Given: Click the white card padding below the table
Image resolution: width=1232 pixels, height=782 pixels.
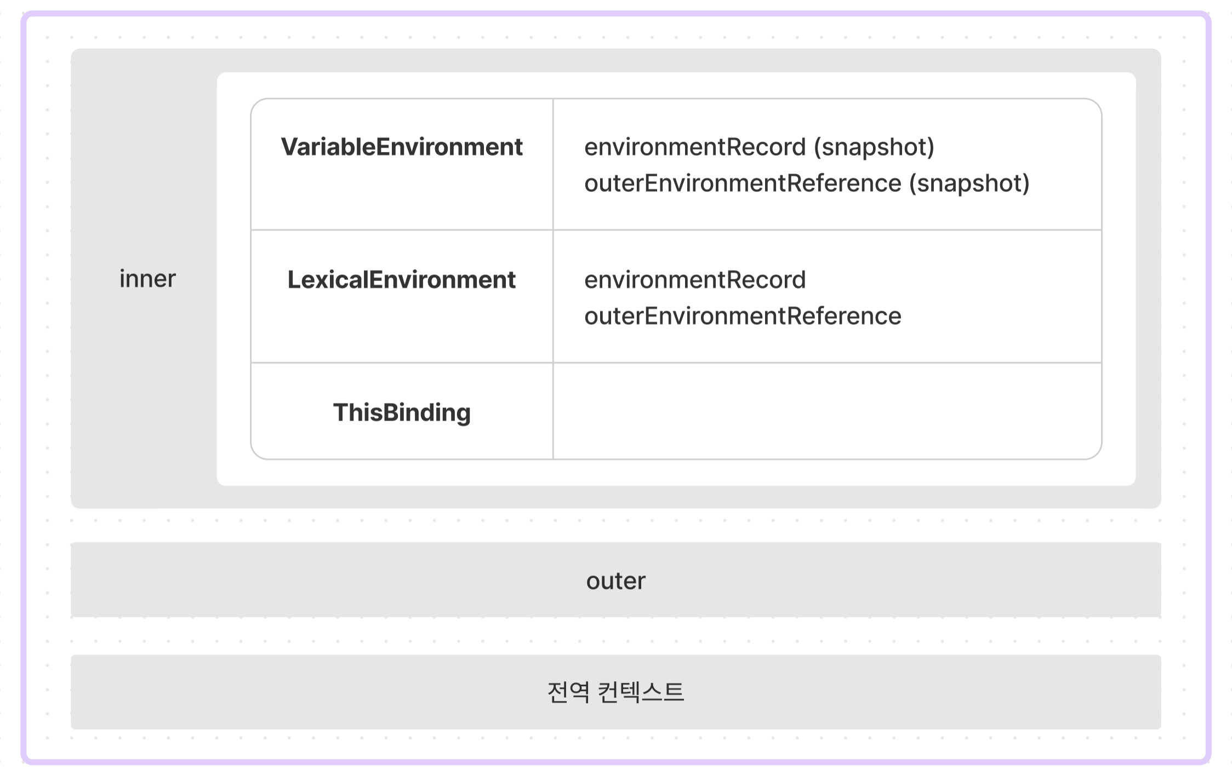Looking at the screenshot, I should [x=676, y=473].
